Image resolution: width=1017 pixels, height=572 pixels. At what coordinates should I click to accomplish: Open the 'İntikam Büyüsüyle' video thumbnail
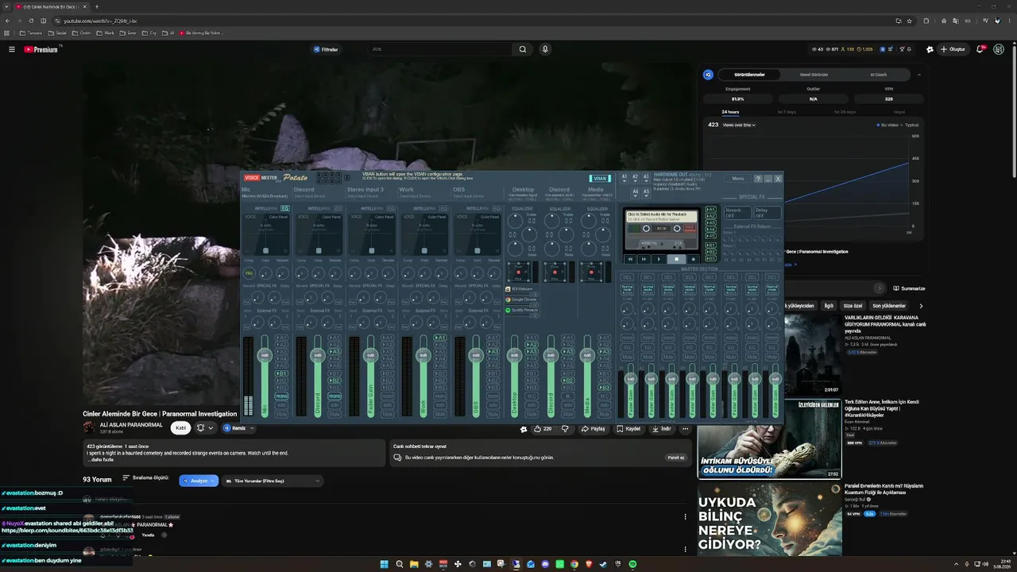[769, 439]
